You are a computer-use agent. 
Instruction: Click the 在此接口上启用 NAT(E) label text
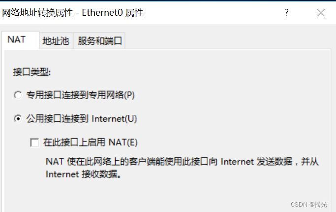(90, 142)
